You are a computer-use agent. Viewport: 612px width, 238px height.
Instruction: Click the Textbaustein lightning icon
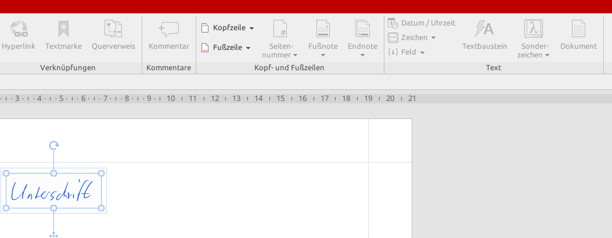pyautogui.click(x=484, y=28)
